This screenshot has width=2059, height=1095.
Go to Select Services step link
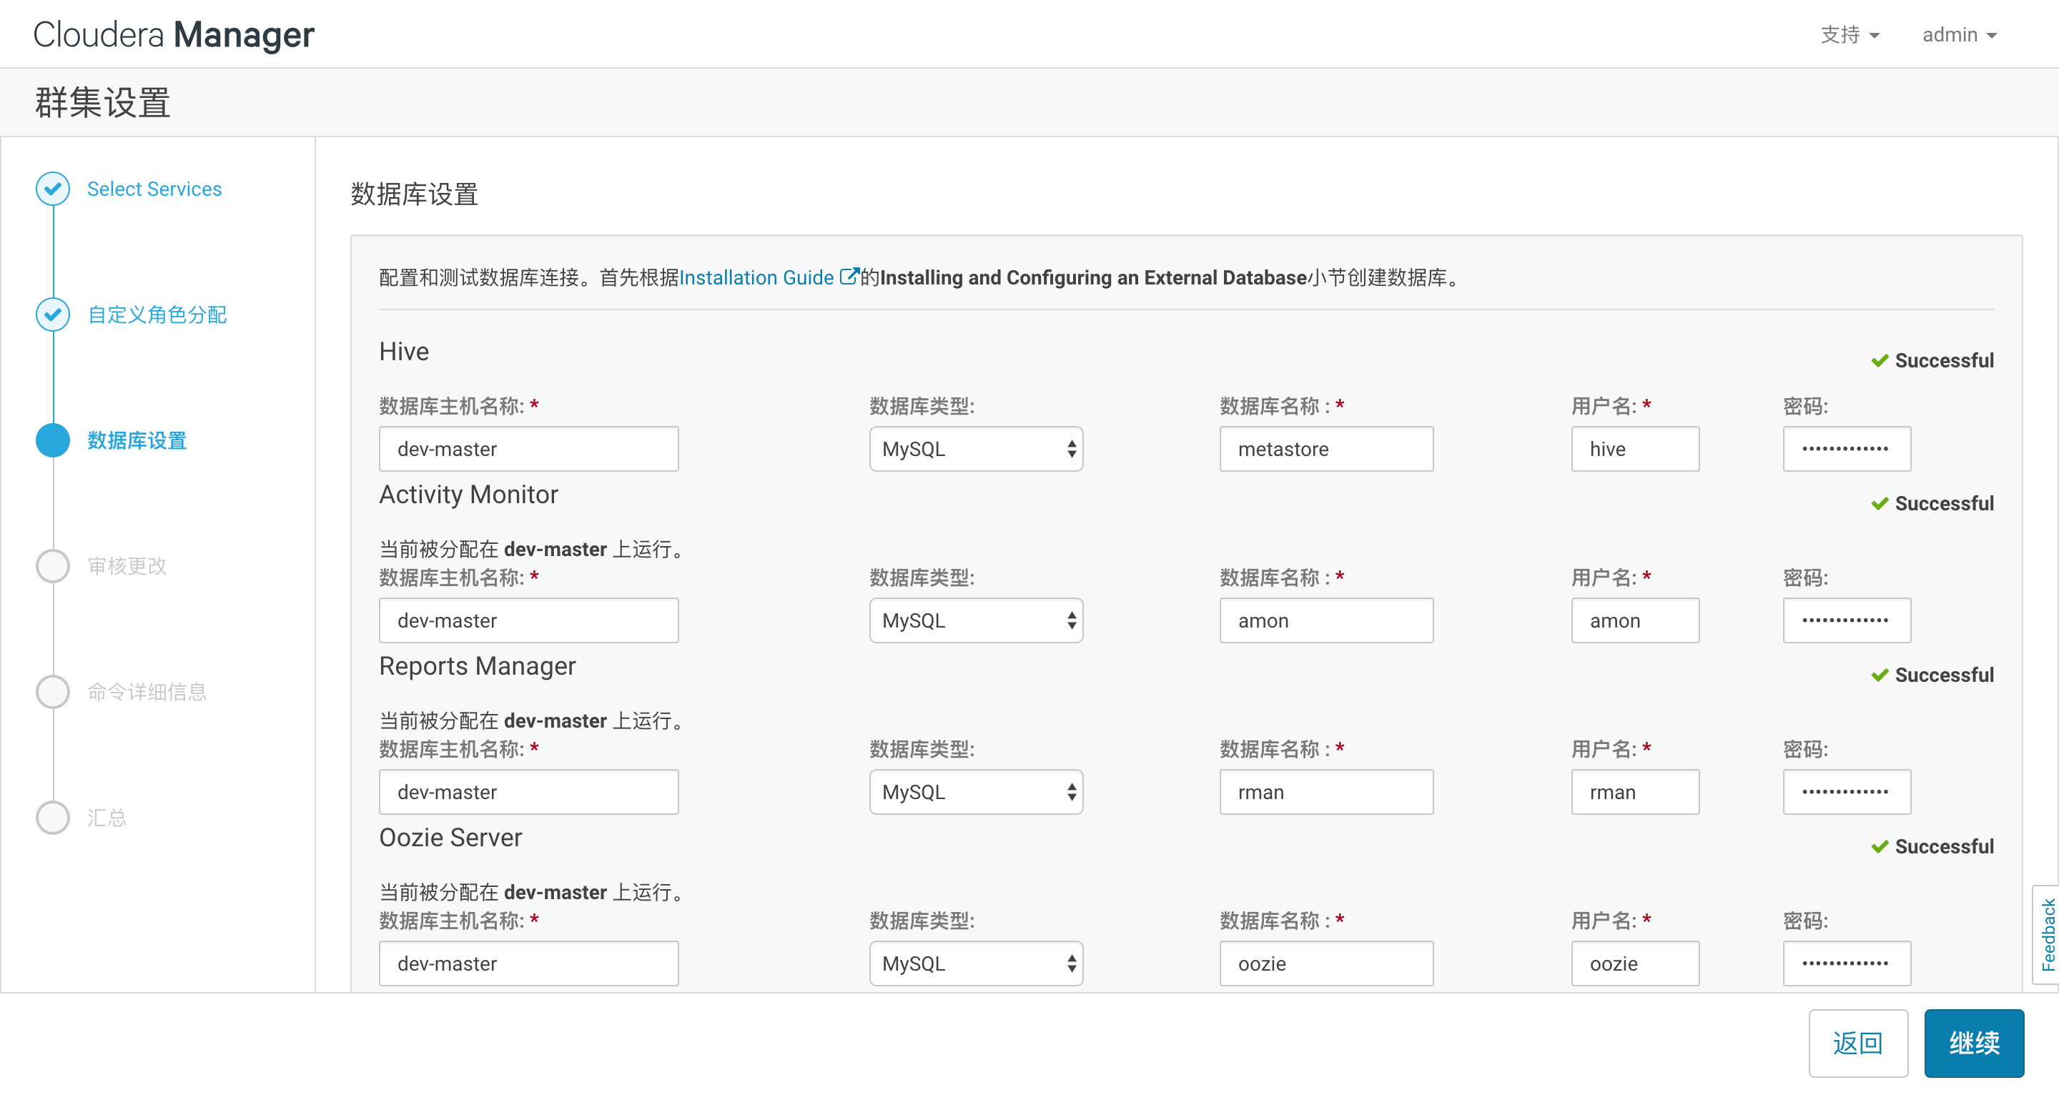tap(154, 189)
